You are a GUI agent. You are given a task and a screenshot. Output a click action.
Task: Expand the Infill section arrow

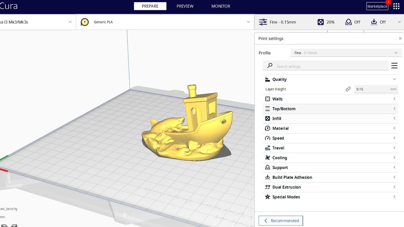click(x=395, y=118)
